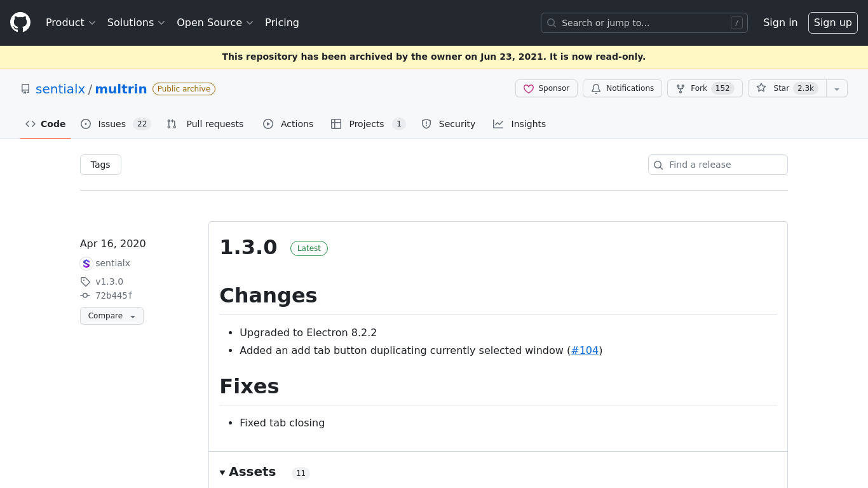Screen dimensions: 868x488
Task: Click the Projects count badge 1
Action: click(399, 124)
